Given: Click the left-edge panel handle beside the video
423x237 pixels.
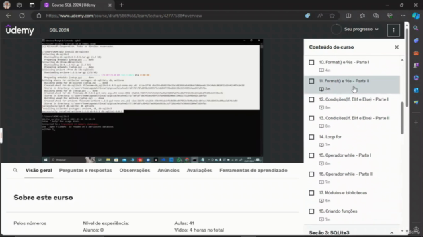Looking at the screenshot, I should coord(1,136).
